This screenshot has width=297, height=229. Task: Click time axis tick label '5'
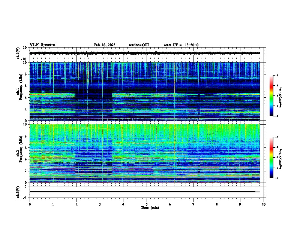pos(147,204)
